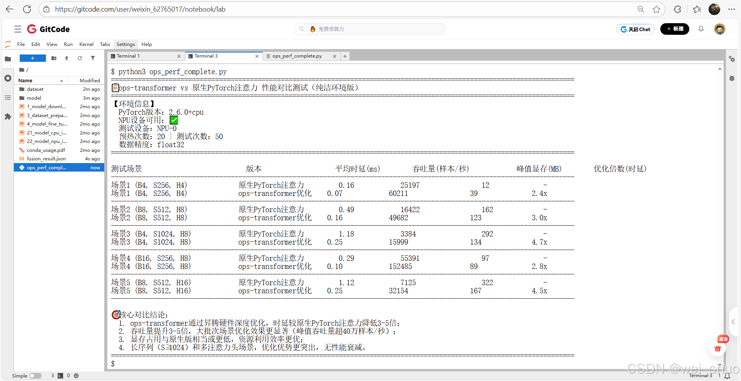
Task: Open status bar notification bell
Action: point(727,376)
